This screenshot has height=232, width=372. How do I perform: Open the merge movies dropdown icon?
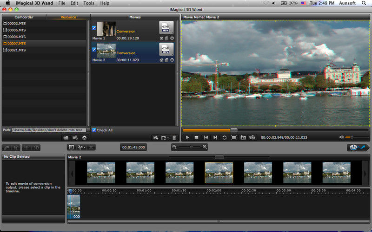coord(165,138)
